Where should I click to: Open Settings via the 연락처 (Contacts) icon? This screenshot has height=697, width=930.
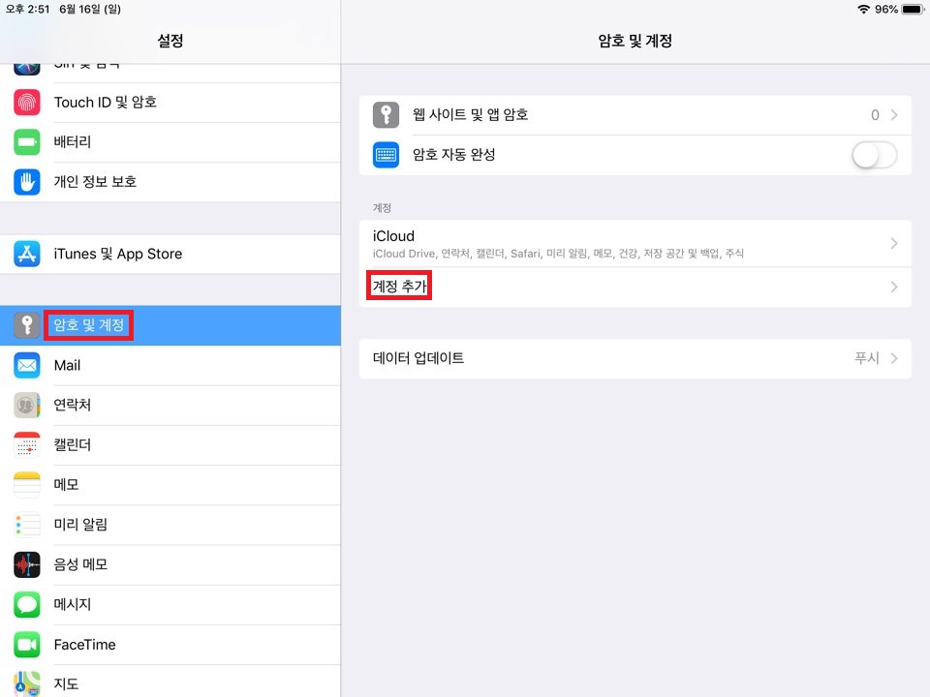27,405
